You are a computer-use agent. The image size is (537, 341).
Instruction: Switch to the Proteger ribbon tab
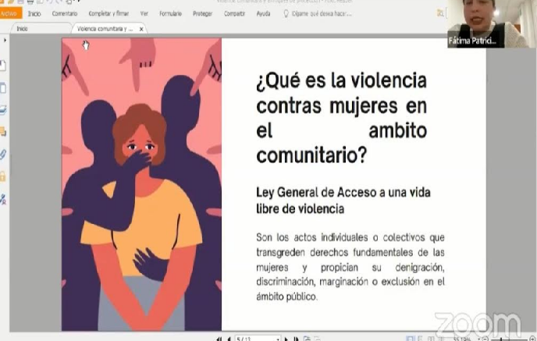[x=202, y=13]
